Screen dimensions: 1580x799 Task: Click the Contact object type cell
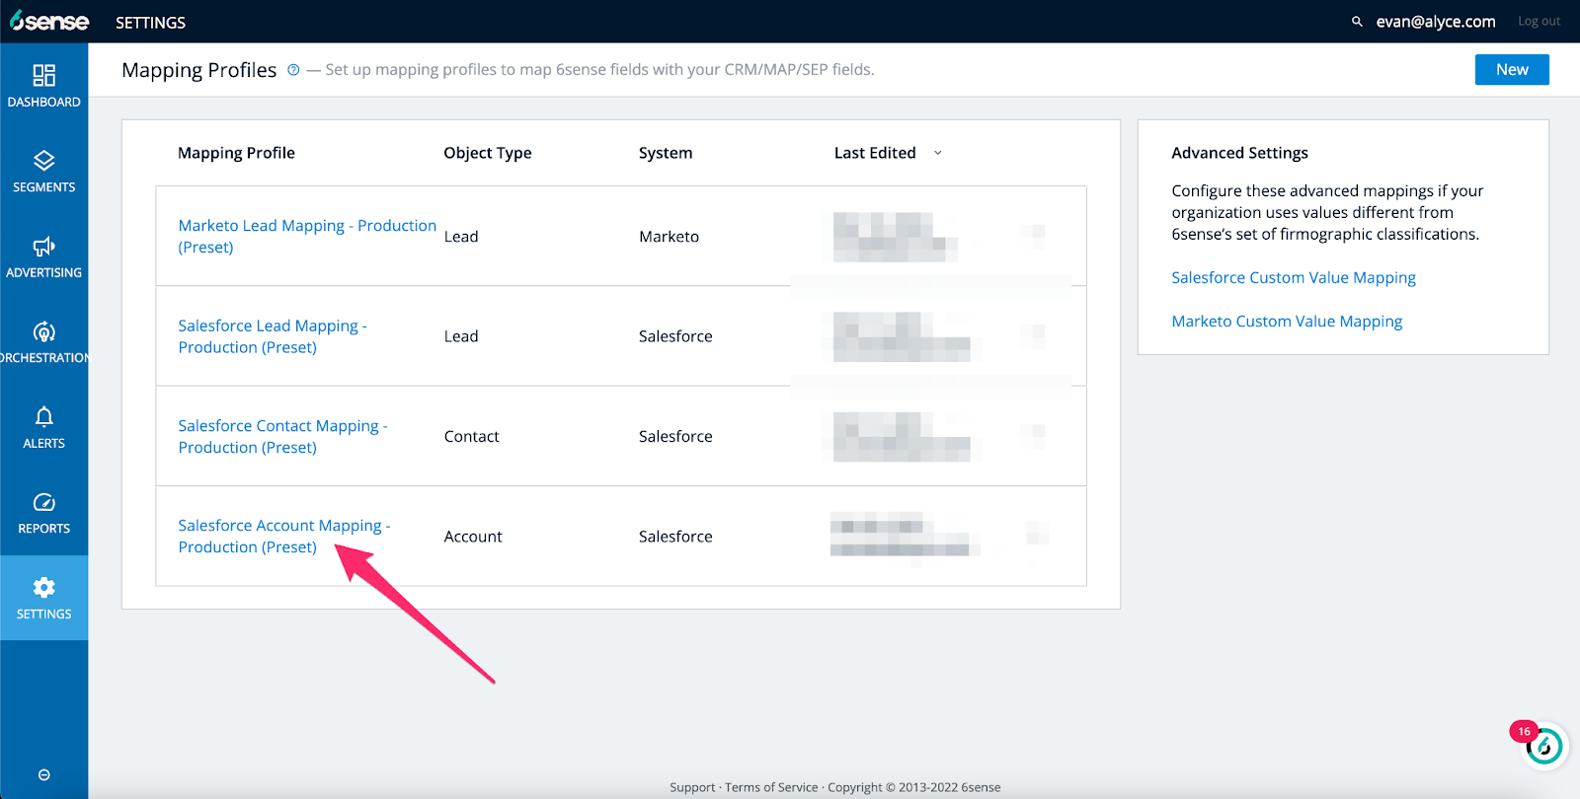point(471,436)
